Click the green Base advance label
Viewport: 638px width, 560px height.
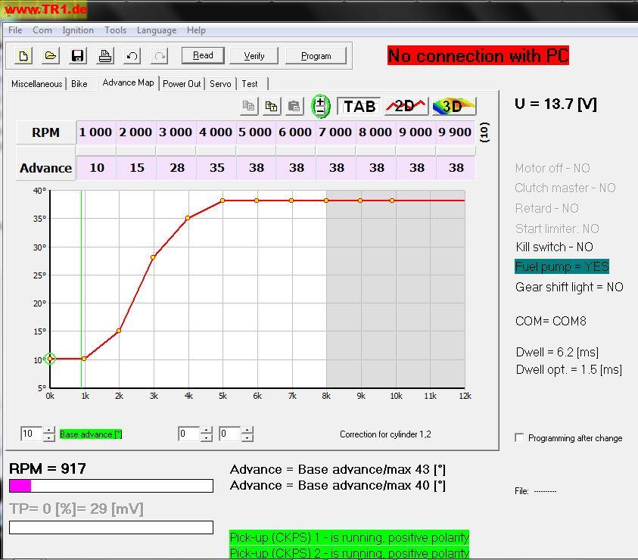click(x=91, y=434)
